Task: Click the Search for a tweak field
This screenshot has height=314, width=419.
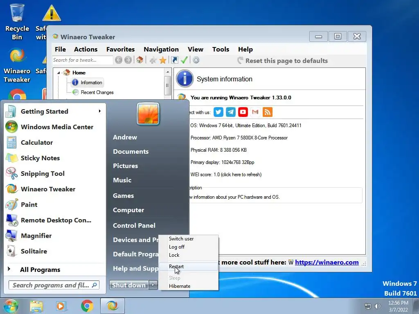Action: coord(82,60)
